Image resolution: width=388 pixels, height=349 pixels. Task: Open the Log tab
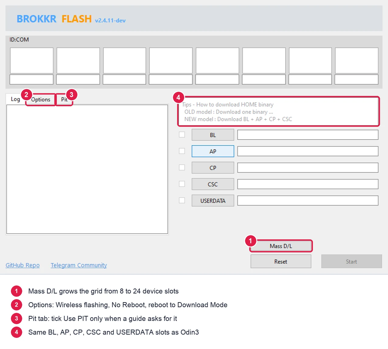click(x=15, y=99)
